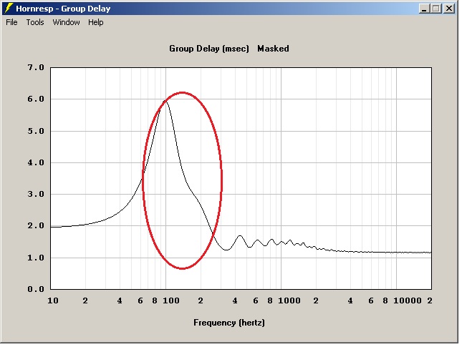Viewport: 462px width, 347px height.
Task: Minimize the Hornresp Group Delay window
Action: click(424, 9)
